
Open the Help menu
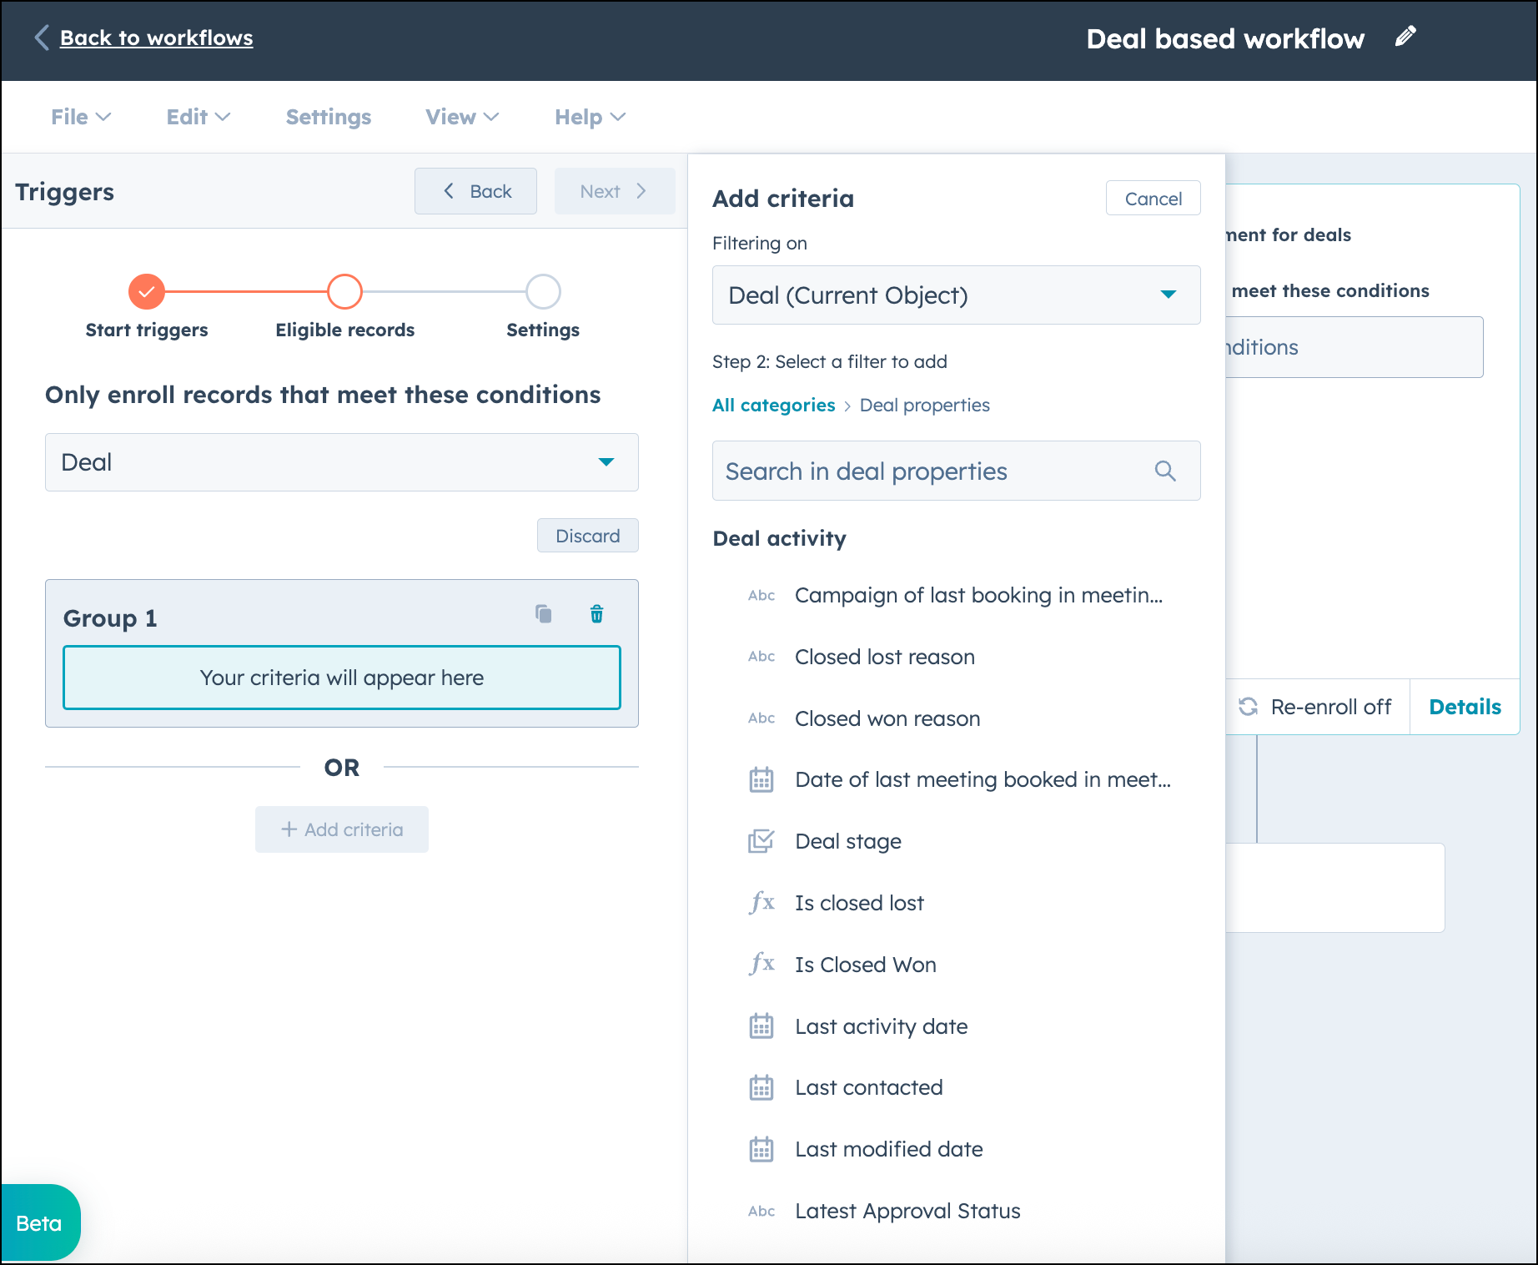point(591,117)
